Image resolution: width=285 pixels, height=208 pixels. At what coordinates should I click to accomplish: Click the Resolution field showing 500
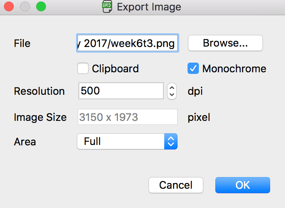click(121, 91)
